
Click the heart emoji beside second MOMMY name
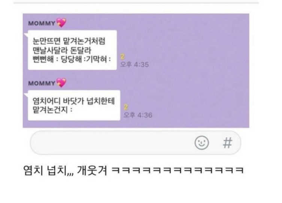pos(61,83)
